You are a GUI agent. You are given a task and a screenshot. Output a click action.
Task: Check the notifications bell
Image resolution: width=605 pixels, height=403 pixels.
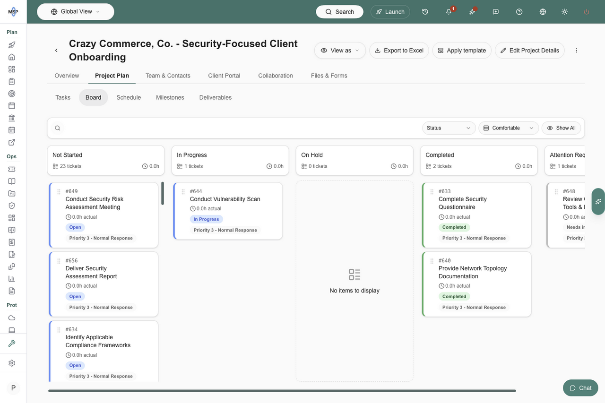[449, 12]
